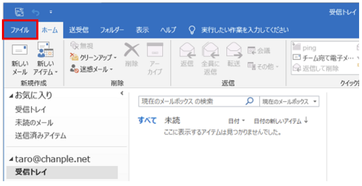362x186 pixels.
Task: Open the quick access toolbar customize dropdown
Action: [51, 12]
